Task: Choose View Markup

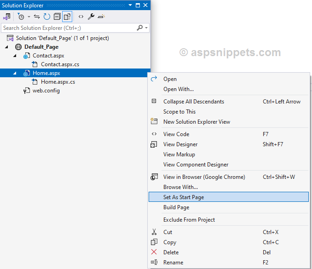Action: pyautogui.click(x=229, y=155)
